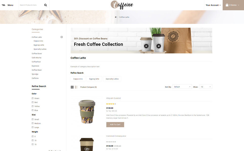
Task: Open the Espresso category
Action: [35, 66]
